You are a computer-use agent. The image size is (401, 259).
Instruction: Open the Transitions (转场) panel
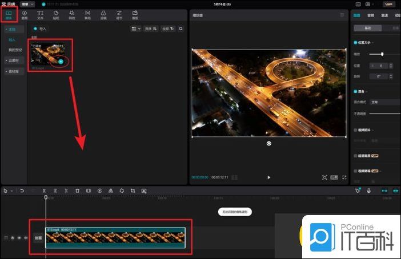click(87, 14)
